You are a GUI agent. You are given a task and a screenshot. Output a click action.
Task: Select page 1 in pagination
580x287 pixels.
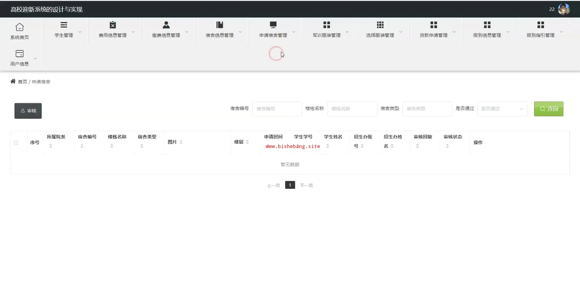[x=290, y=185]
